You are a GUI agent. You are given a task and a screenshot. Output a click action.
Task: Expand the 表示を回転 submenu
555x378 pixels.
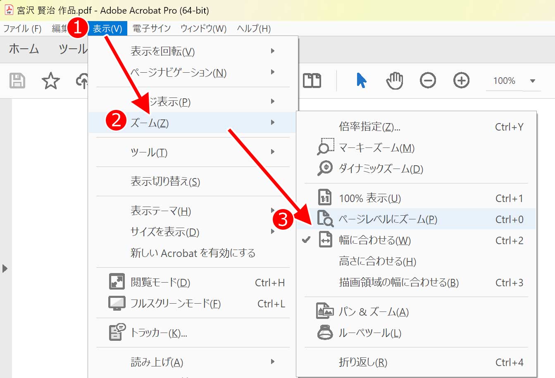[x=272, y=51]
